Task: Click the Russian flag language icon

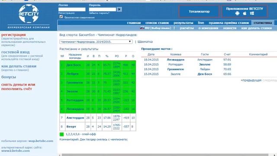Action: pos(142,28)
